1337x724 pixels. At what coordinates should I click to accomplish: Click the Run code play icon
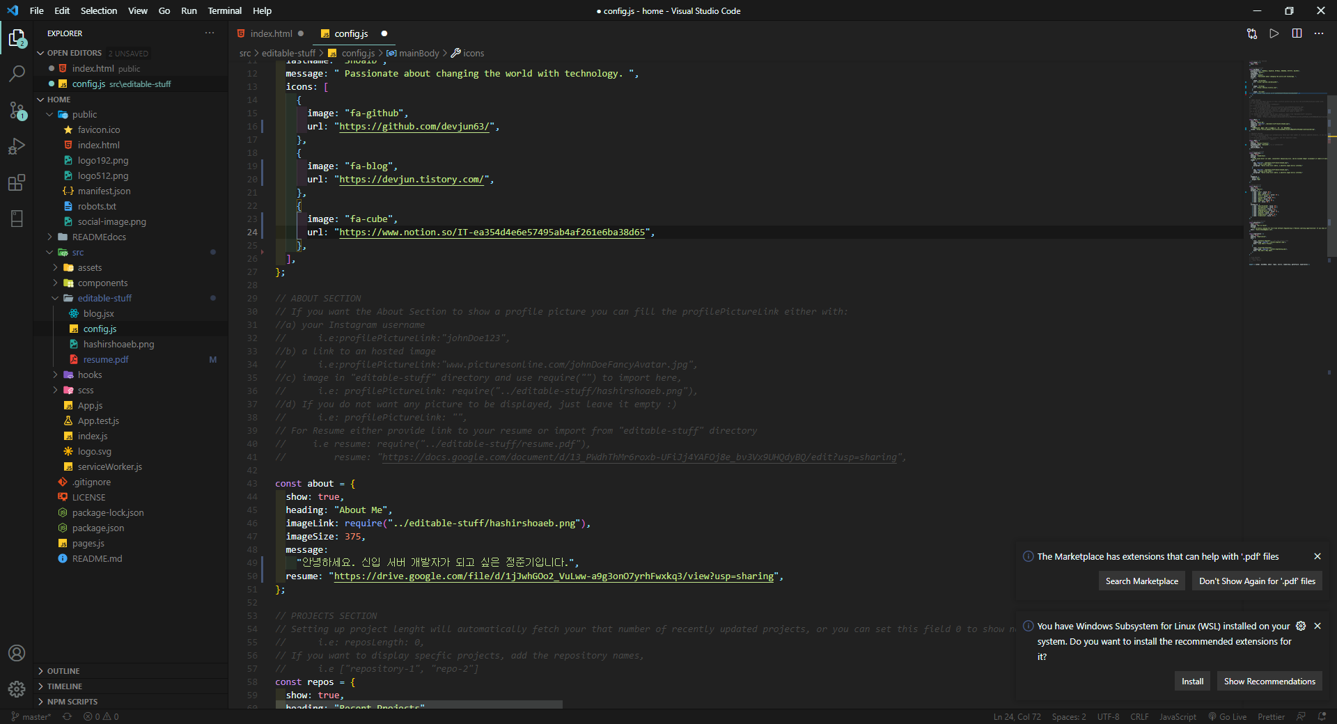[1274, 33]
